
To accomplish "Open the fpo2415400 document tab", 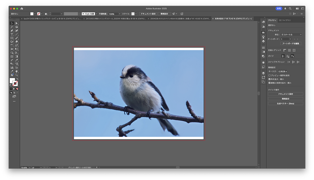I will point(52,19).
